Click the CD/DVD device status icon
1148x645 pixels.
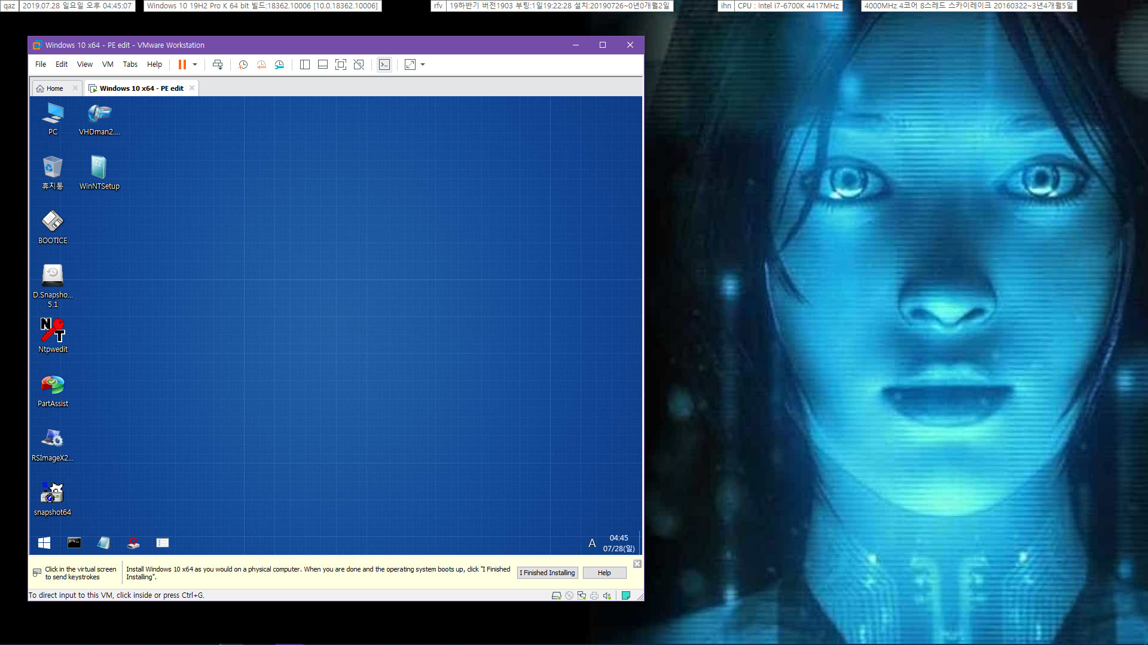click(x=569, y=595)
